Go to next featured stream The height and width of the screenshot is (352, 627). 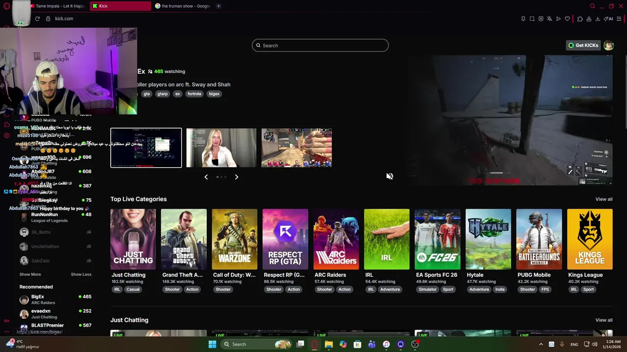coord(236,177)
